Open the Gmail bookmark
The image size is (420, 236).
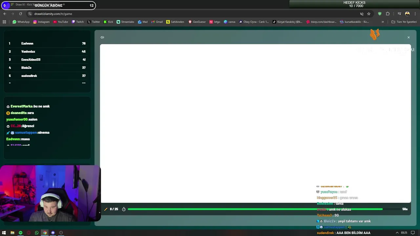(157, 22)
